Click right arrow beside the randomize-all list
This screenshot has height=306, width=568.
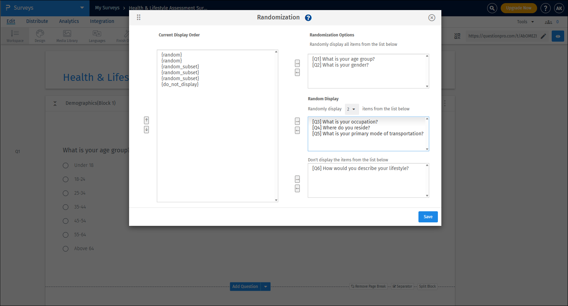tap(297, 63)
